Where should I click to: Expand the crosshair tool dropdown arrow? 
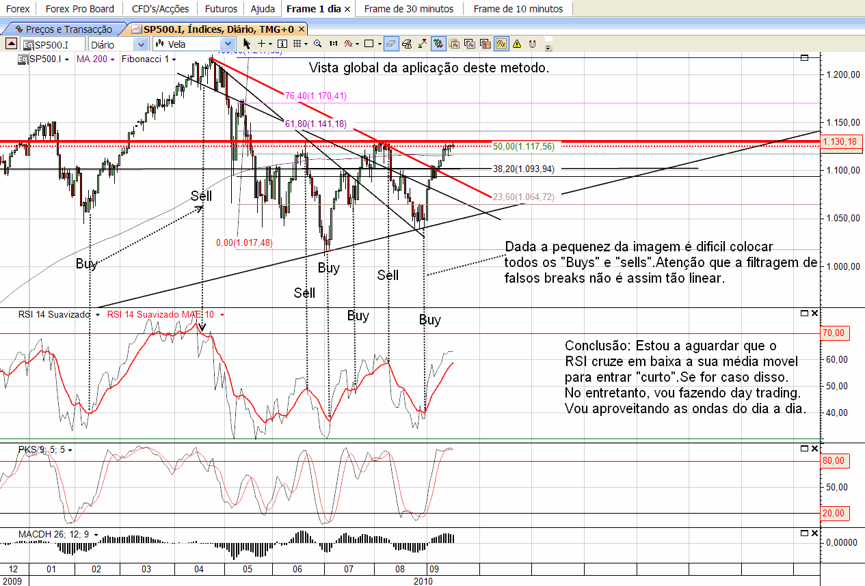click(x=270, y=44)
